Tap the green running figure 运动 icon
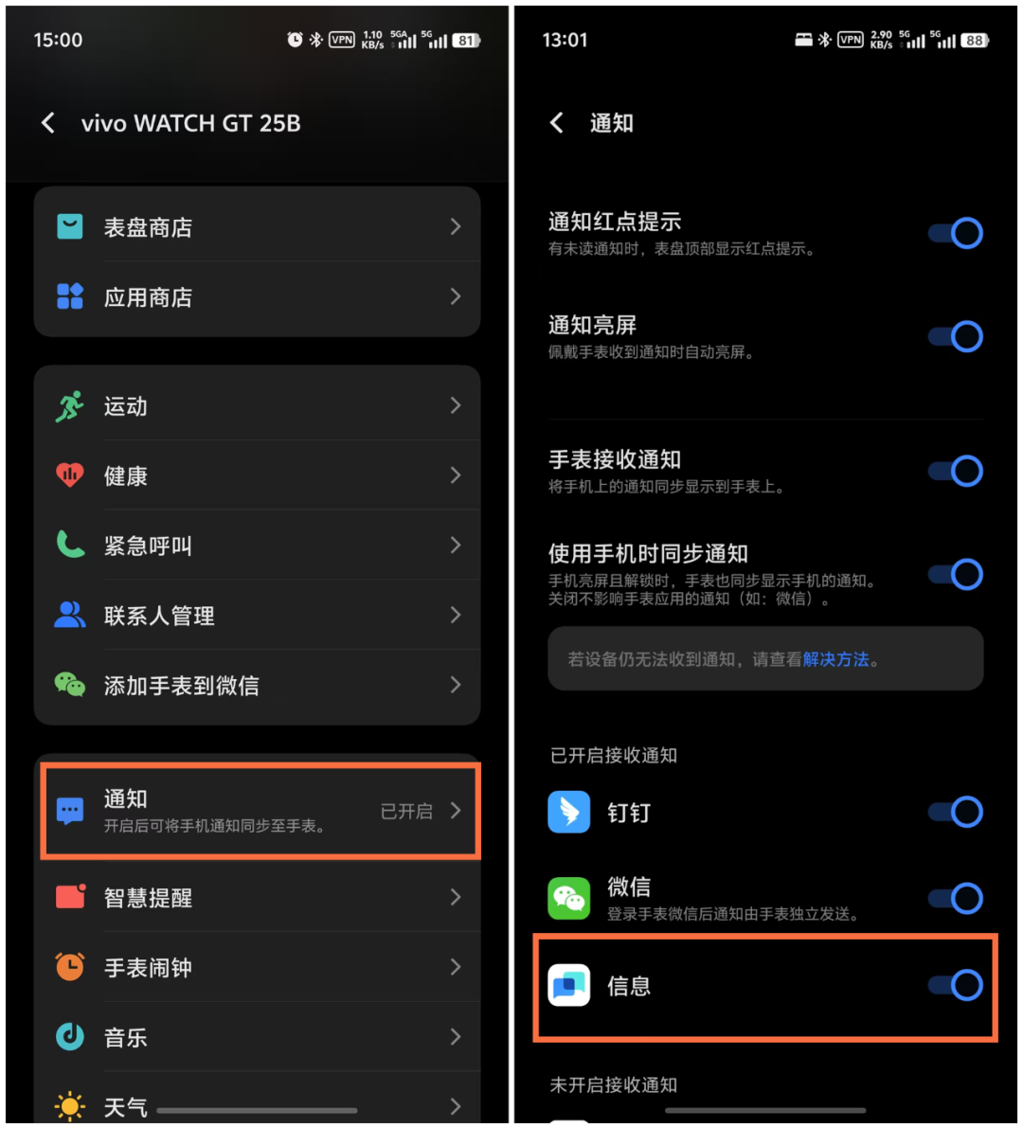The width and height of the screenshot is (1023, 1128). 70,405
